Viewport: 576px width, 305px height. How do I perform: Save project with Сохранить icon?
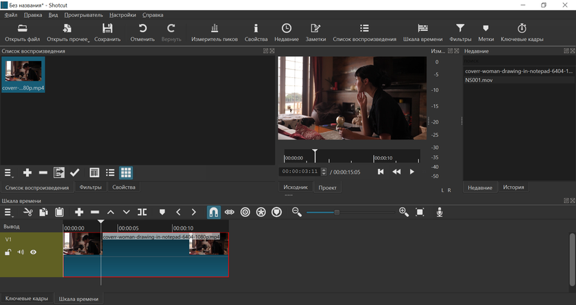click(x=107, y=33)
